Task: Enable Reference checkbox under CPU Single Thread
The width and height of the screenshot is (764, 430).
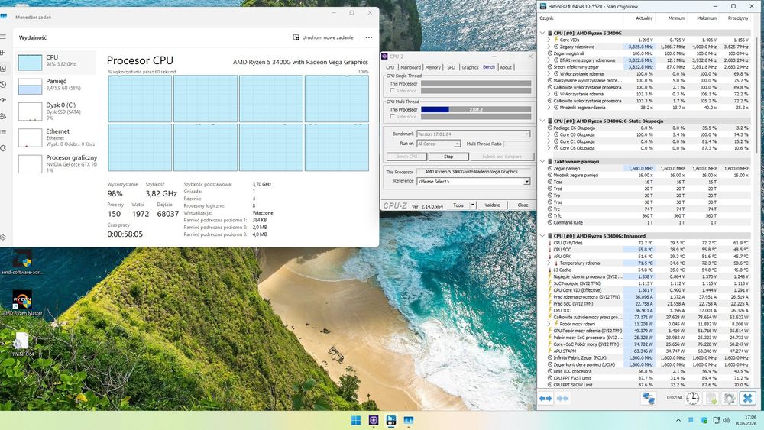Action: (392, 91)
